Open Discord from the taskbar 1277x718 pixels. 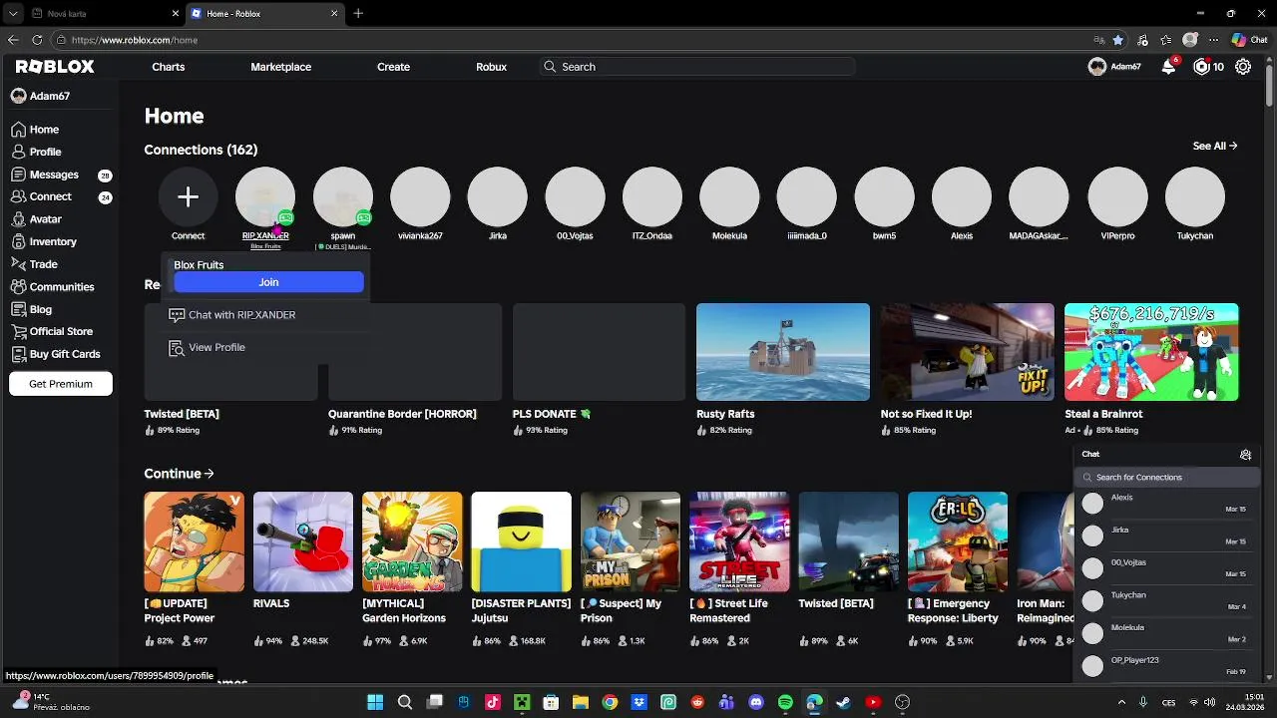tap(755, 702)
